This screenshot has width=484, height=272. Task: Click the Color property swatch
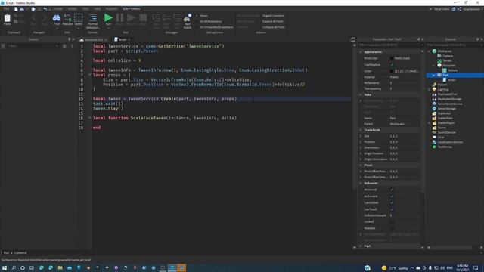pos(392,71)
